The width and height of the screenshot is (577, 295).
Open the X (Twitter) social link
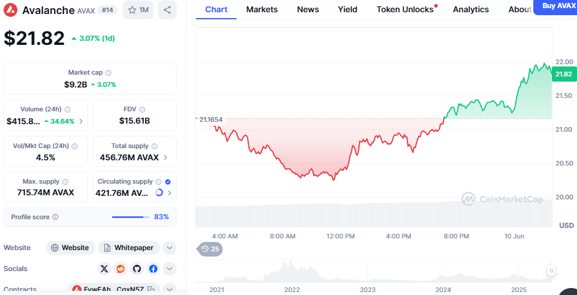[x=104, y=269]
